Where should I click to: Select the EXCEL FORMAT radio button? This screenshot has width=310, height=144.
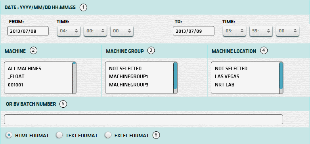coord(108,135)
